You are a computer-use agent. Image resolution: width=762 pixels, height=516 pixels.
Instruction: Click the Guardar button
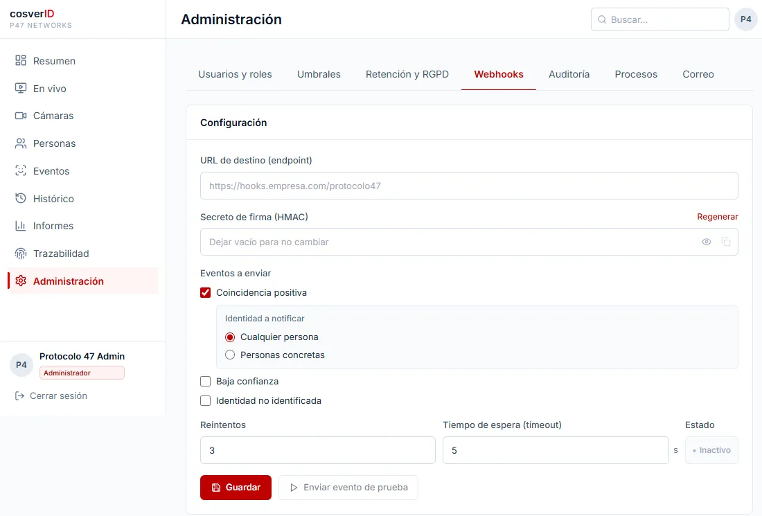pyautogui.click(x=236, y=488)
